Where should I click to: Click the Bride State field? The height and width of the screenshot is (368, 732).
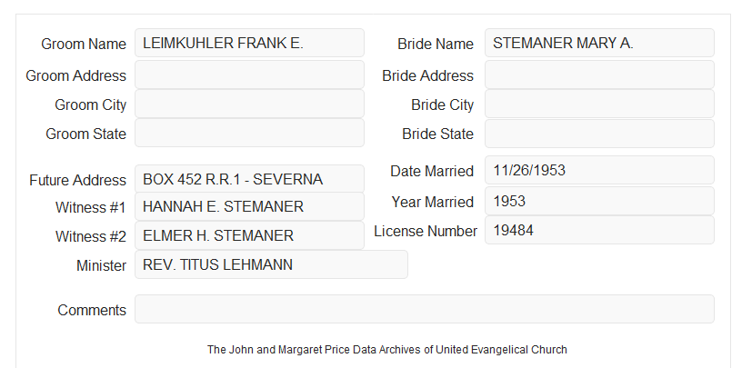[599, 134]
